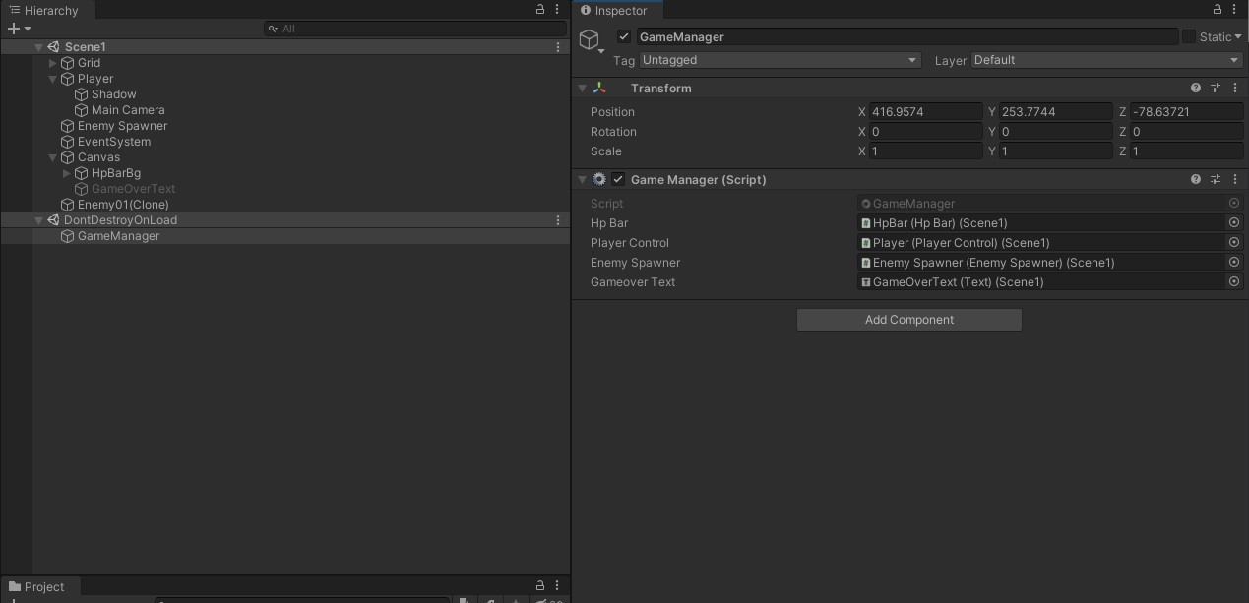Toggle GameManager active checkbox in Inspector
1249x603 pixels.
coord(624,36)
